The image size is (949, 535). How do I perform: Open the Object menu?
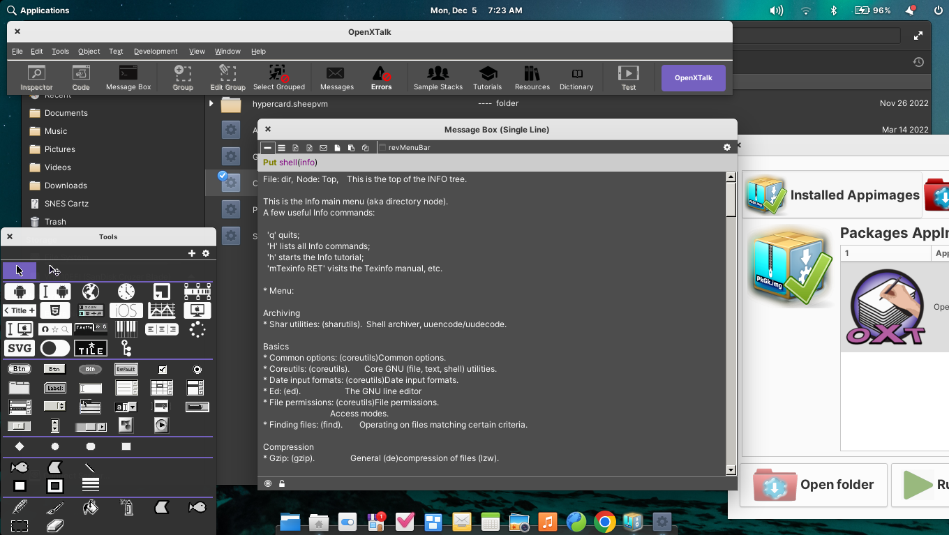(x=89, y=51)
